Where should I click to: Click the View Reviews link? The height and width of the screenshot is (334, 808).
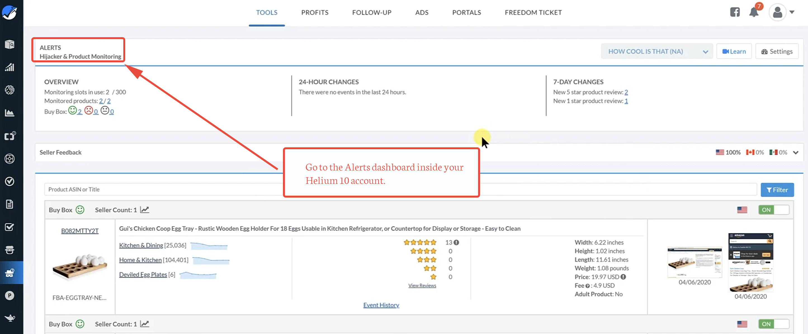click(422, 285)
